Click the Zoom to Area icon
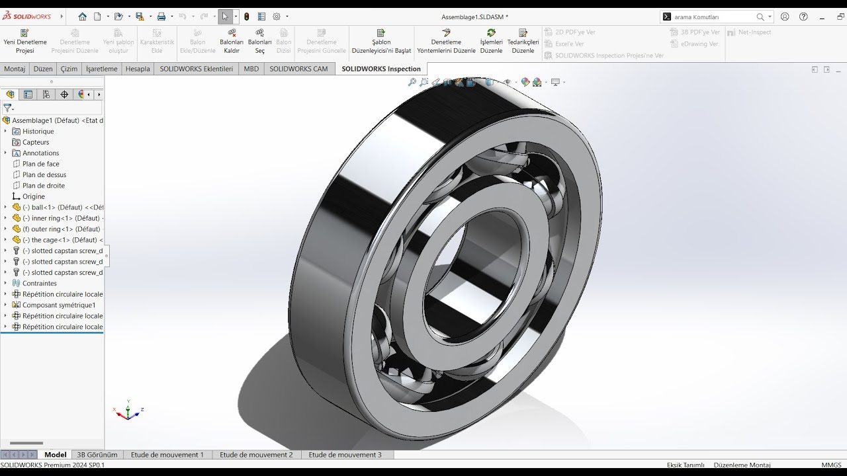Viewport: 847px width, 476px height. [423, 83]
